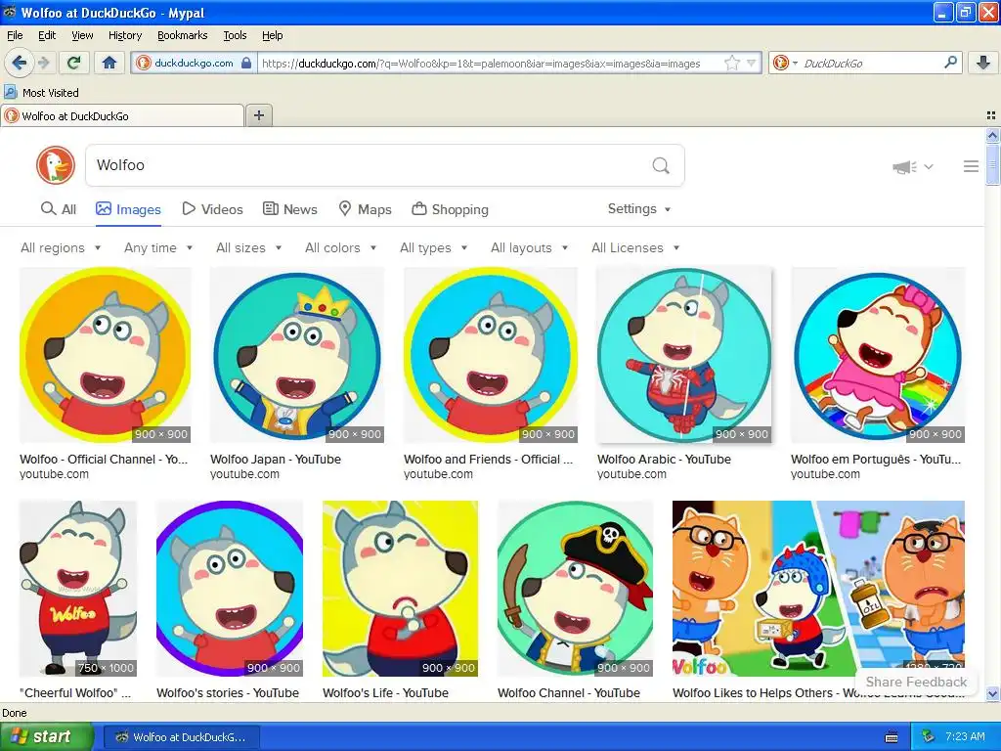Open the URL history dropdown arrow

752,63
